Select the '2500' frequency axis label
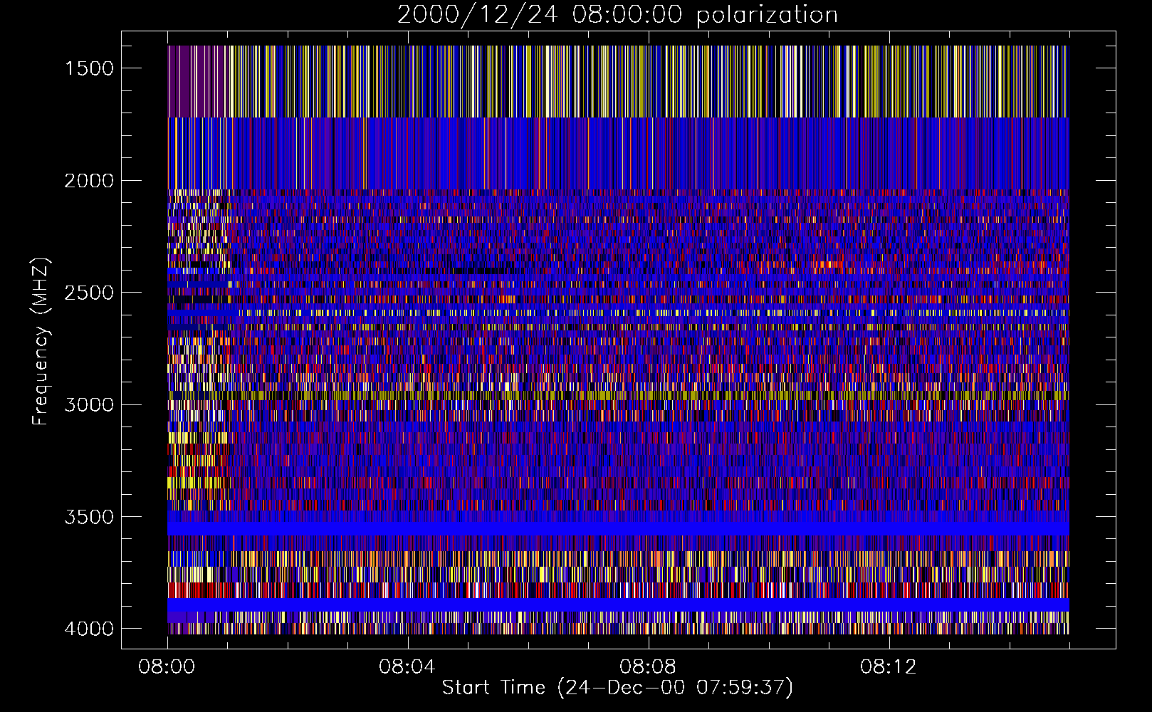 [89, 293]
